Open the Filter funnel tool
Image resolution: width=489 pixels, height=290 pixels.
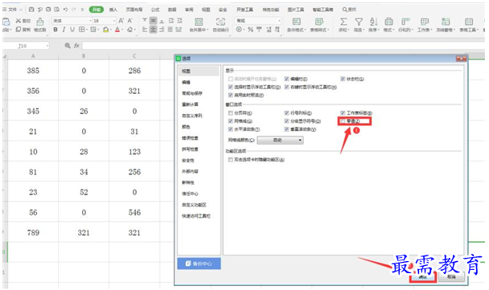359,22
